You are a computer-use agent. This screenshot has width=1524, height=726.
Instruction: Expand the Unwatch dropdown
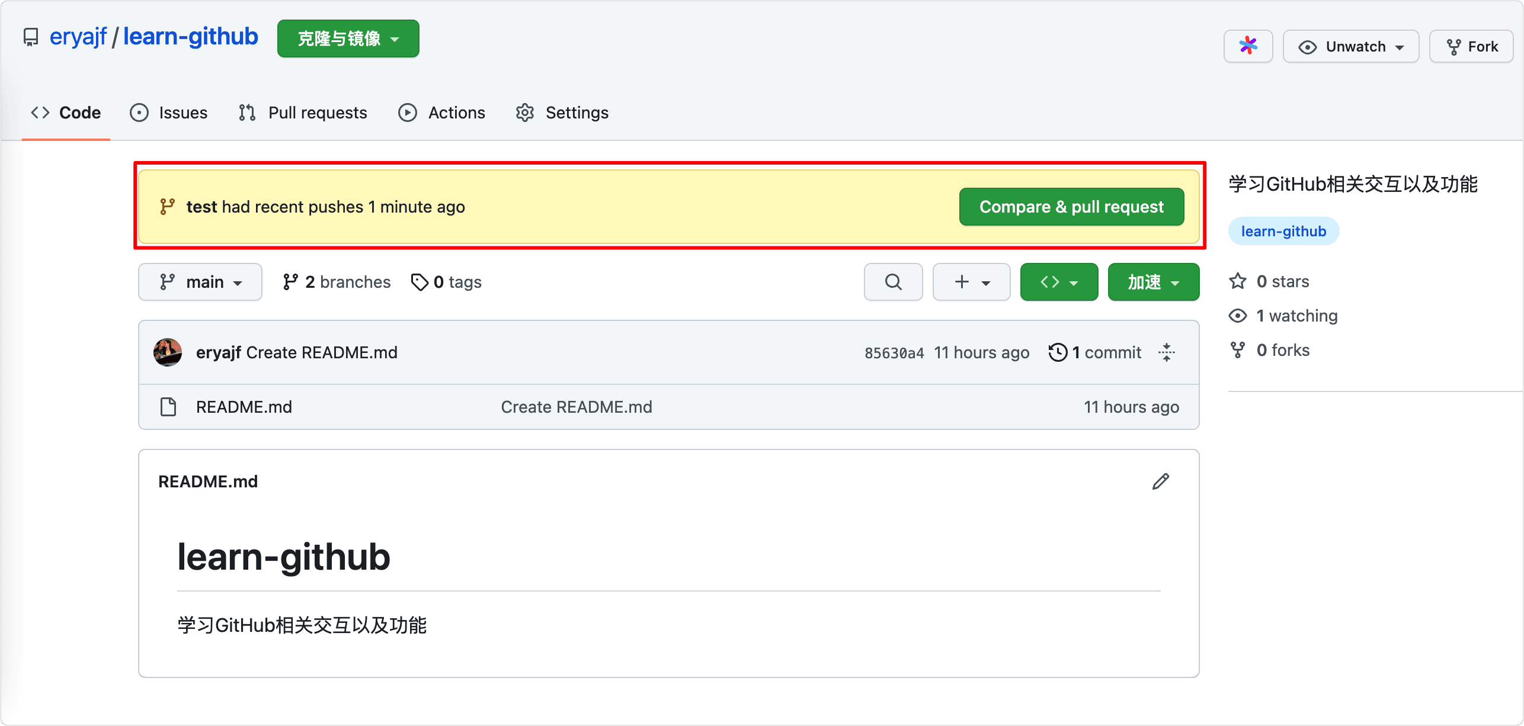(1351, 46)
